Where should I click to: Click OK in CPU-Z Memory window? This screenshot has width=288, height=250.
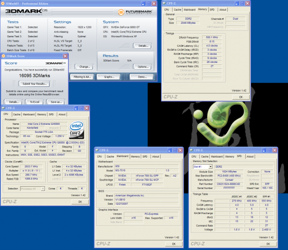[x=241, y=97]
